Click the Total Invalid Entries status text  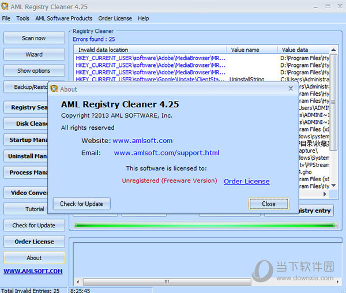click(30, 290)
